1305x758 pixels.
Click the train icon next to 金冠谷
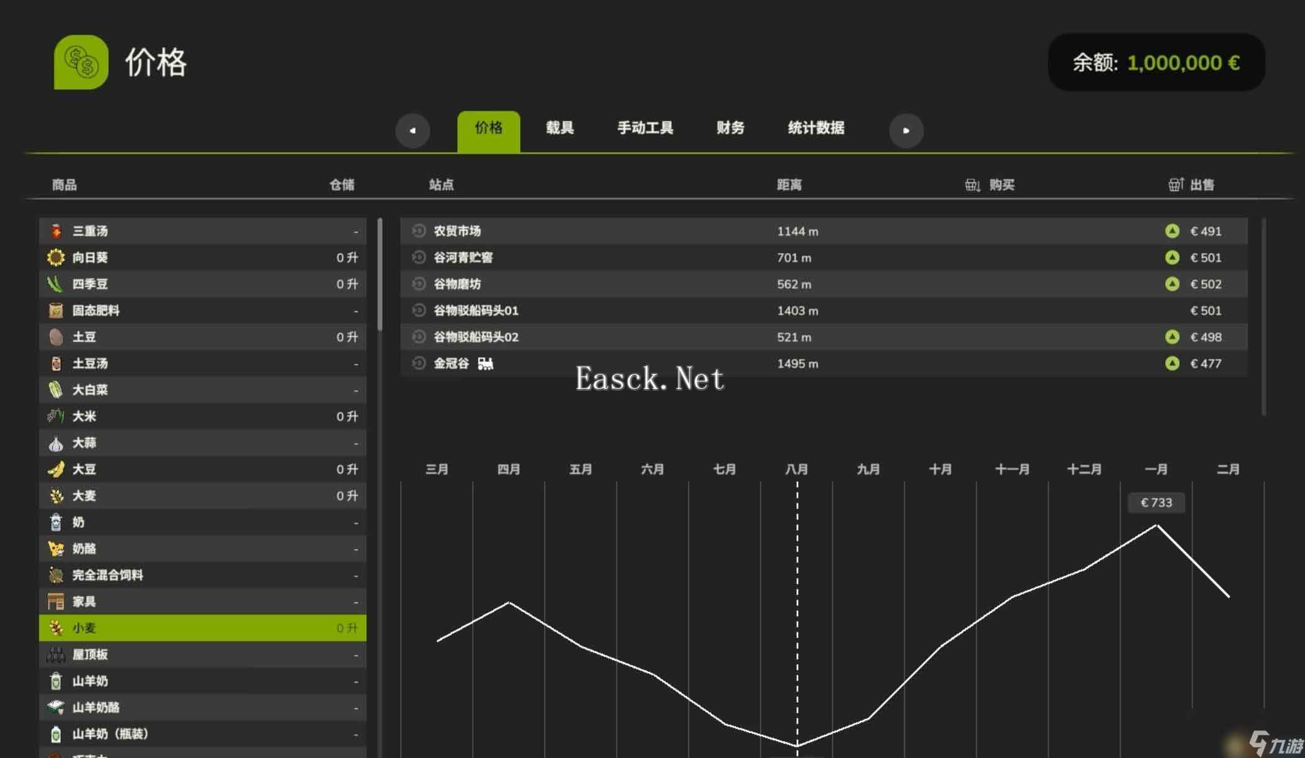[486, 364]
